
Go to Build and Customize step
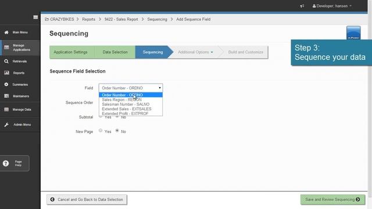click(245, 52)
